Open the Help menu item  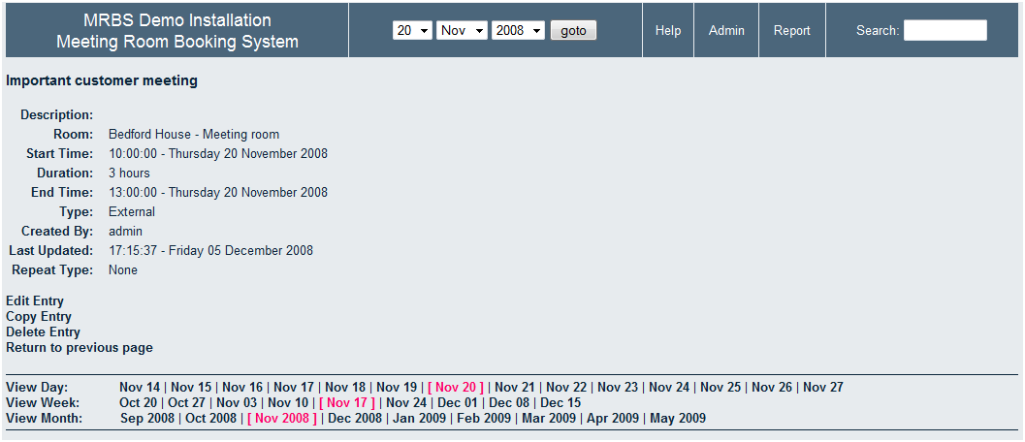pyautogui.click(x=668, y=31)
